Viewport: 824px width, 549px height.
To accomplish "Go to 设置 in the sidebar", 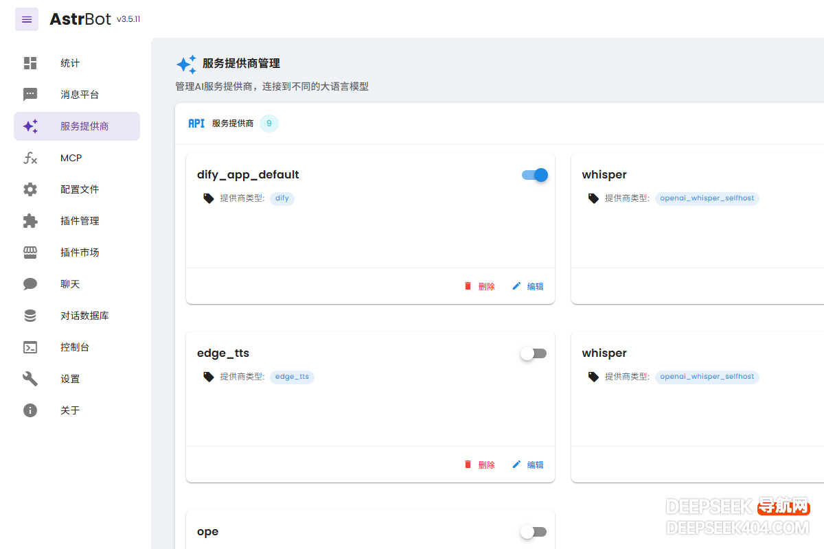I will pos(70,379).
